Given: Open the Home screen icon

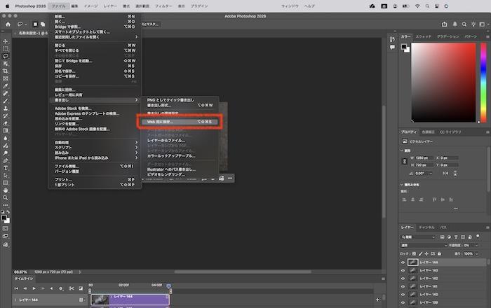Looking at the screenshot, I should pyautogui.click(x=8, y=24).
